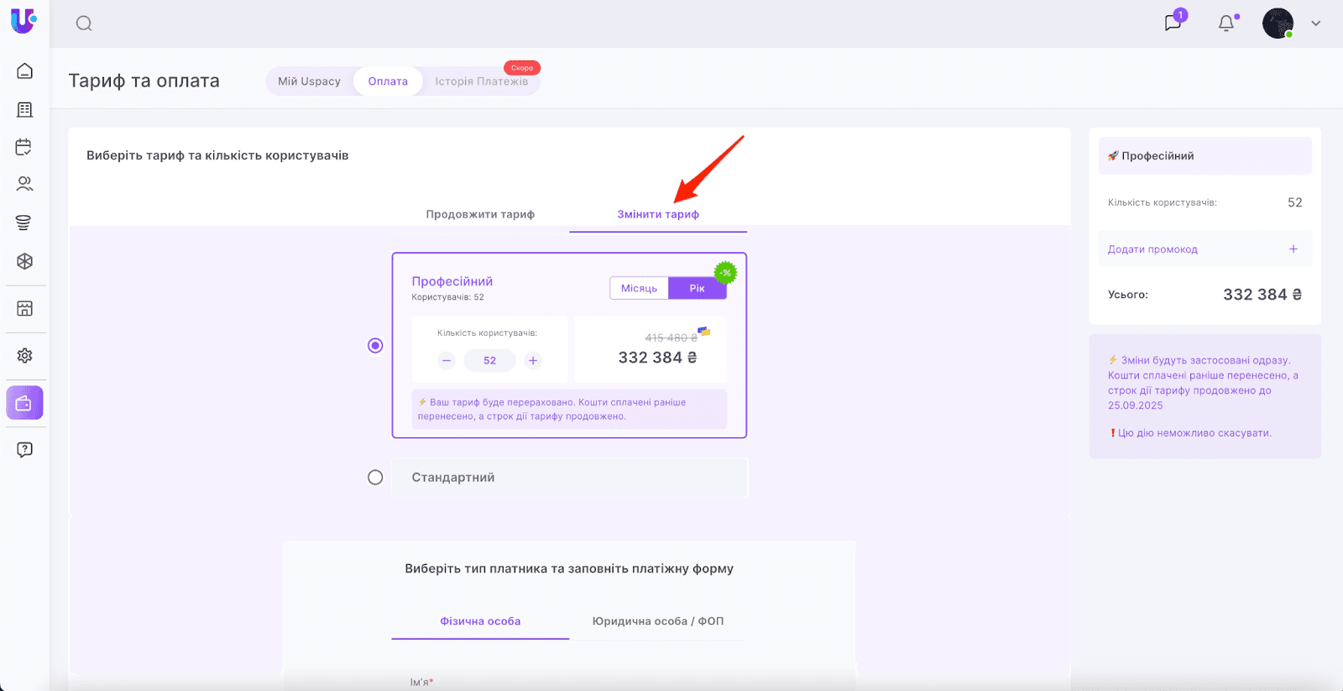The image size is (1343, 691).
Task: Switch to the Мій Uspacy tab
Action: tap(310, 81)
